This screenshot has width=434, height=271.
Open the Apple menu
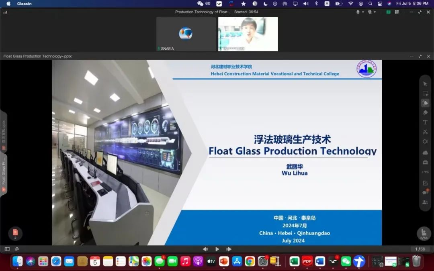pyautogui.click(x=8, y=4)
